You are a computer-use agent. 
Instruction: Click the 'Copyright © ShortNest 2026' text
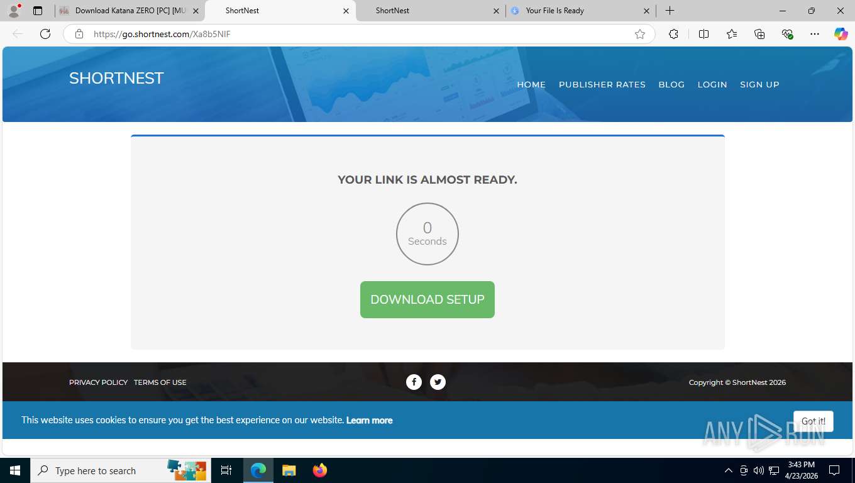point(737,382)
